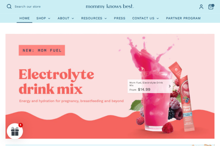Expand the Resources dropdown menu
Image resolution: width=220 pixels, height=146 pixels.
click(94, 18)
